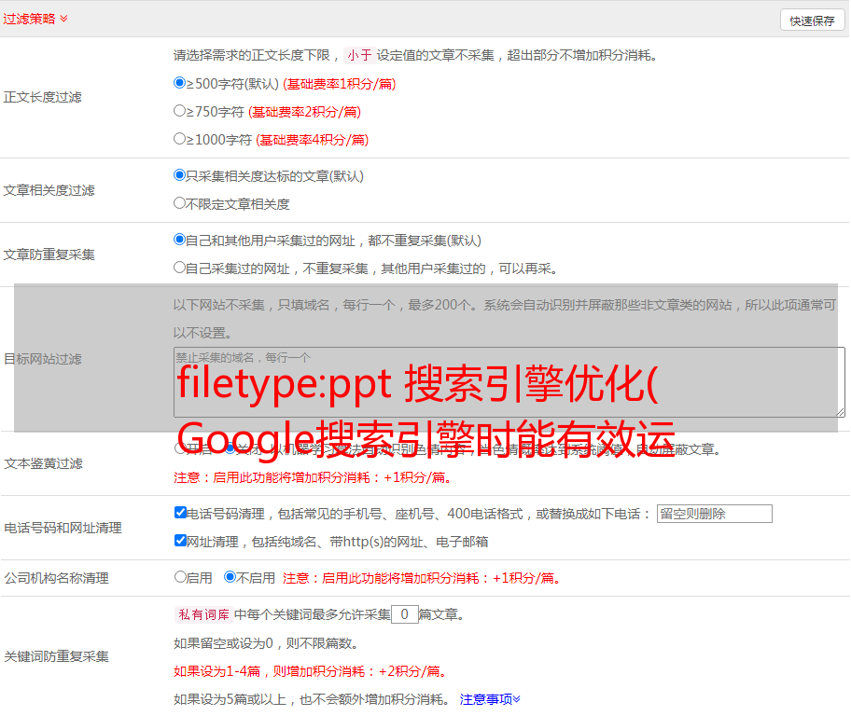The height and width of the screenshot is (716, 851).
Task: Click the red text (基础费率1积分/篇)
Action: click(x=340, y=84)
